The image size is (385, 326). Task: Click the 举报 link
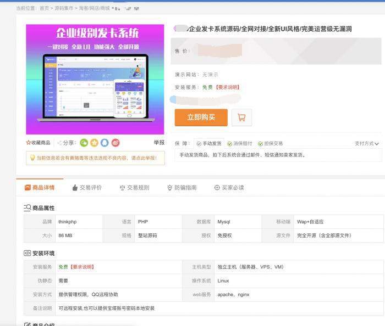pyautogui.click(x=159, y=143)
